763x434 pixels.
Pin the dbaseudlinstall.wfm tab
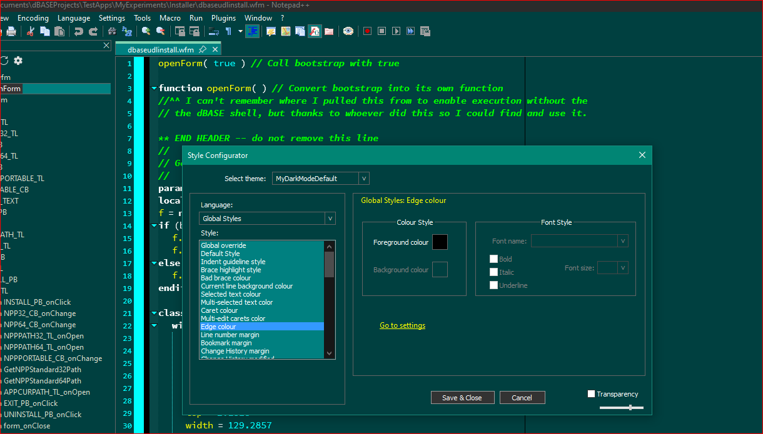(x=203, y=50)
